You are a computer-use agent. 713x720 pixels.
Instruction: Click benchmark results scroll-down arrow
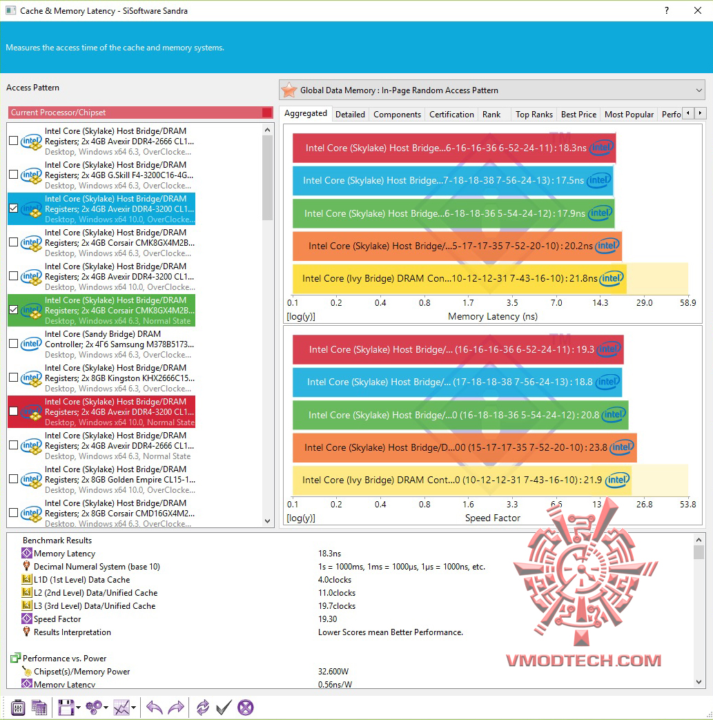click(x=699, y=682)
